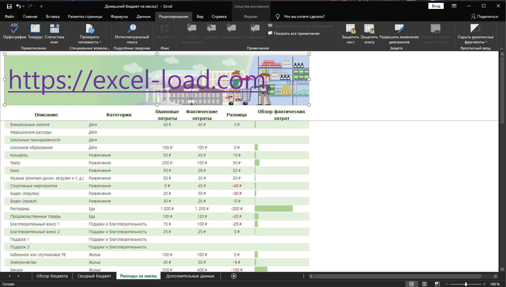
Task: Customize the Quick Access Toolbar dropdown
Action: point(41,6)
